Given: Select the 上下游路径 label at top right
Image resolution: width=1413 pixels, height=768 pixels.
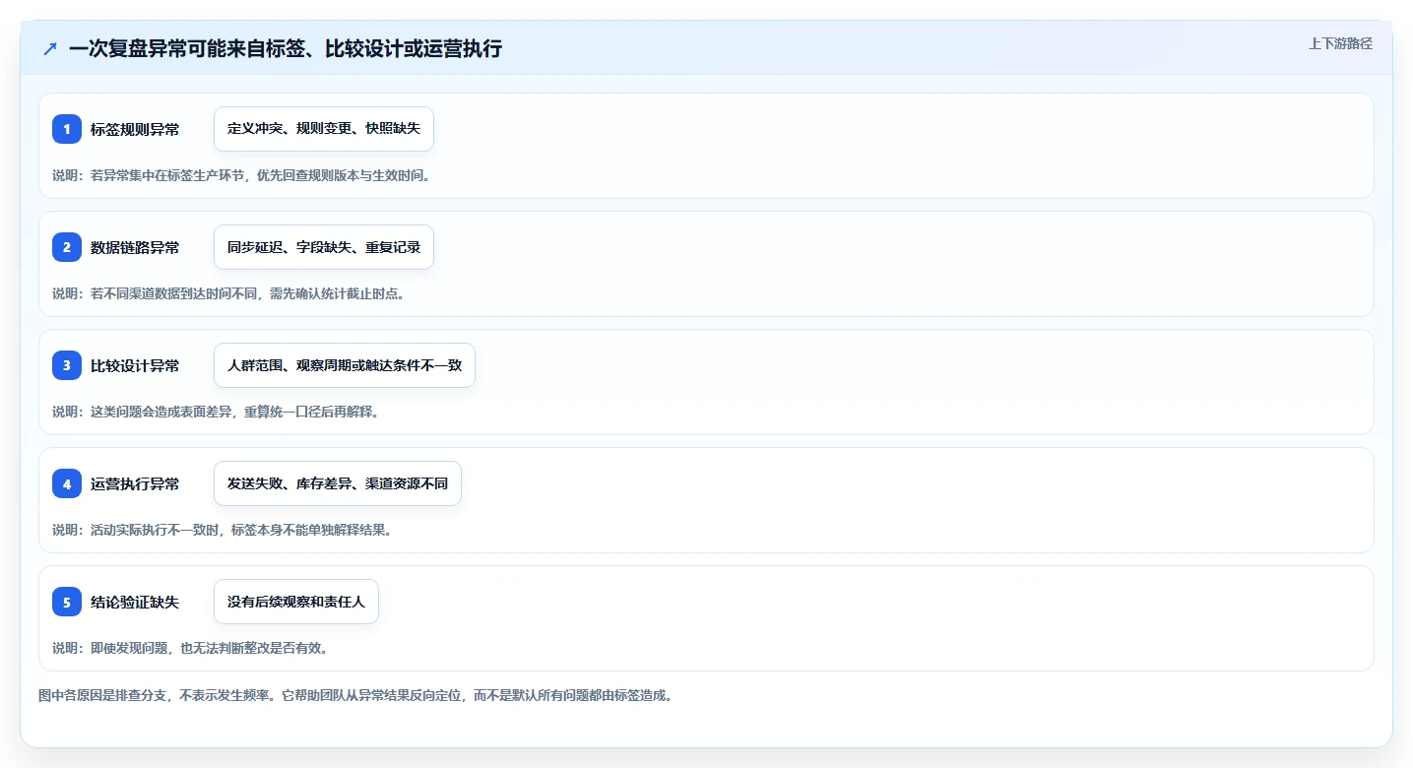Looking at the screenshot, I should pos(1340,43).
